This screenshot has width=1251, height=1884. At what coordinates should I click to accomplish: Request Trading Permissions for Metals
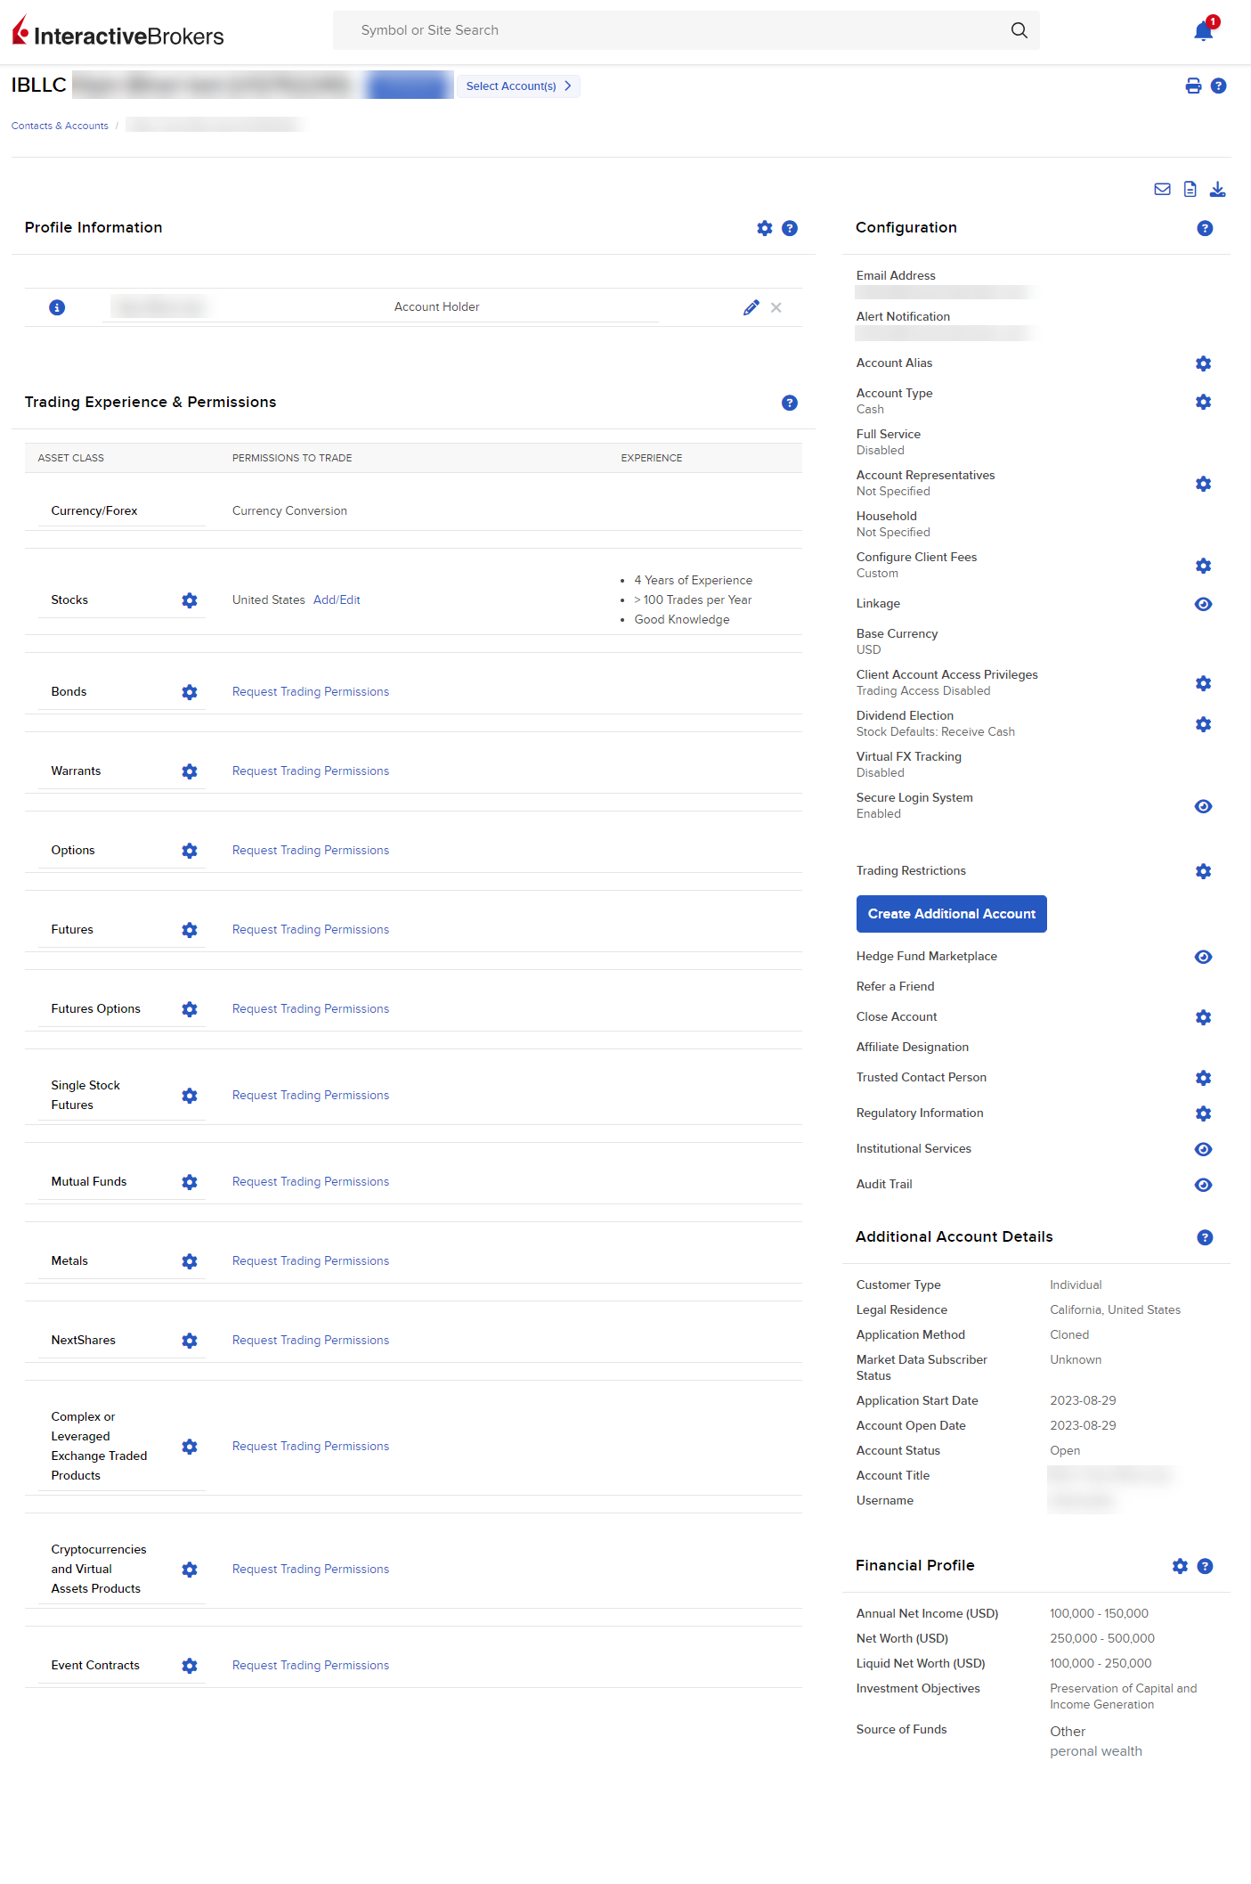click(x=311, y=1260)
